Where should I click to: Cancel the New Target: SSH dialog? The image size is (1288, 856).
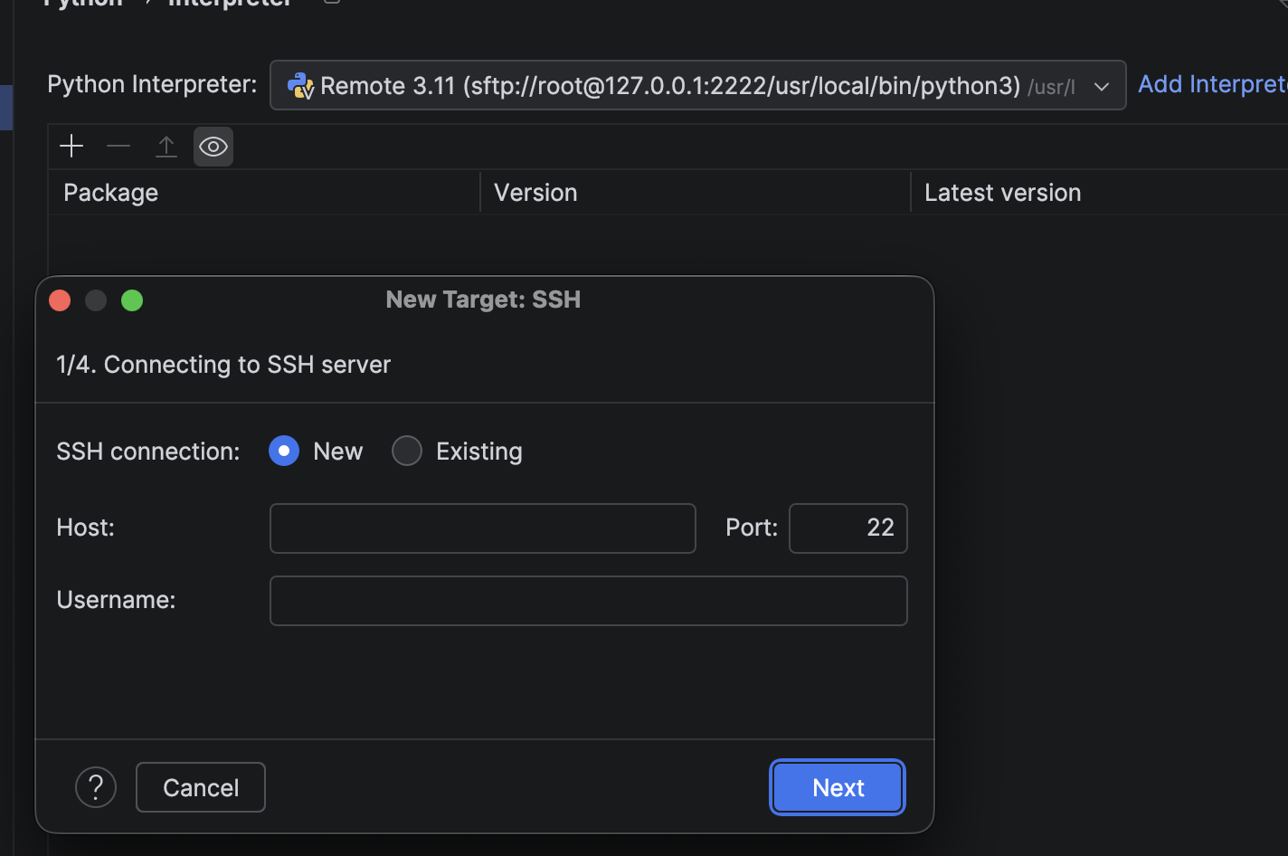(x=200, y=787)
